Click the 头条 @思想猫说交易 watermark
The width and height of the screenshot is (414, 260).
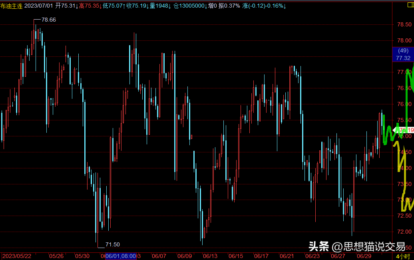click(357, 246)
